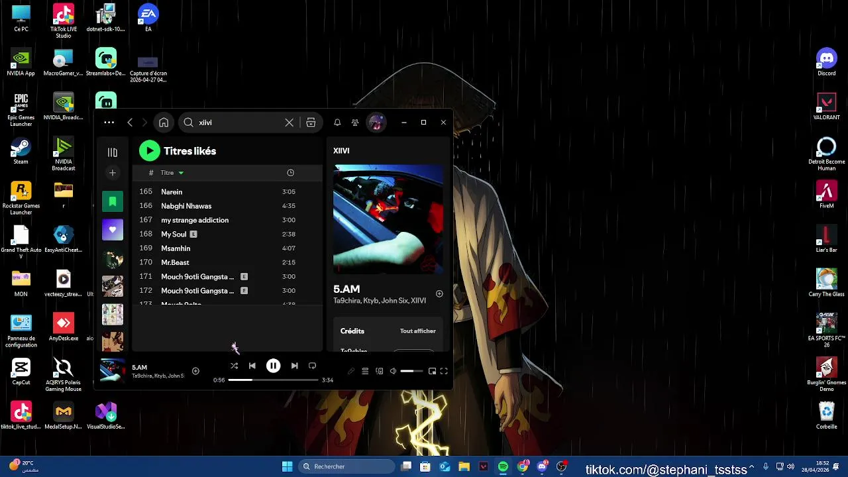
Task: Mute Spotify with speaker icon
Action: coord(393,372)
